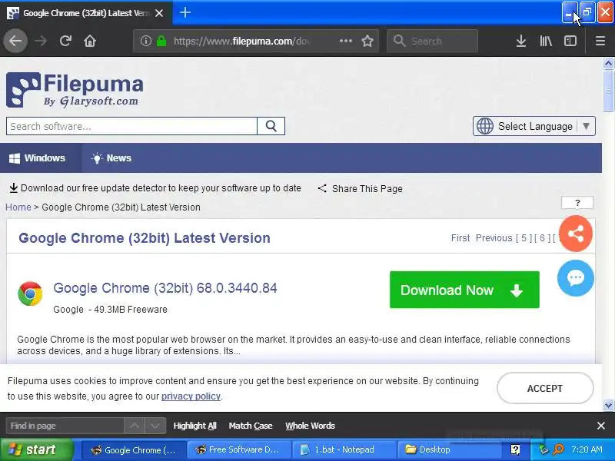Click the orange share floating button
This screenshot has width=615, height=461.
575,234
